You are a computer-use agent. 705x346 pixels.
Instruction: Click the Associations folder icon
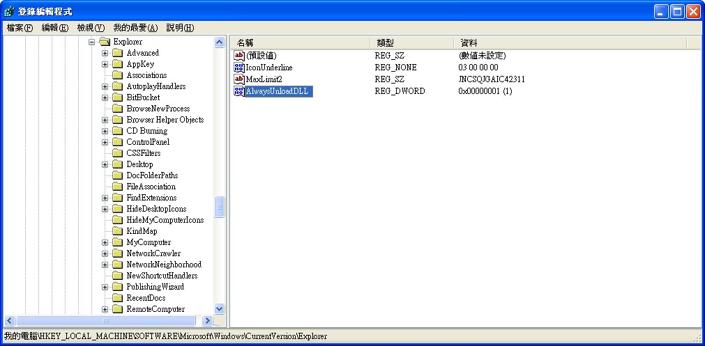(117, 75)
